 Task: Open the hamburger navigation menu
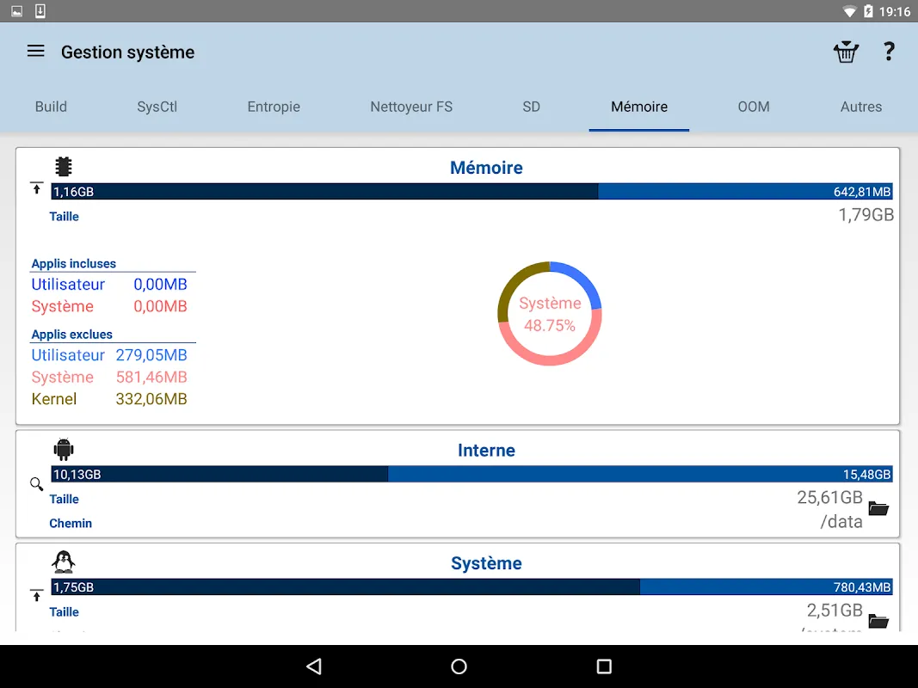(x=36, y=52)
